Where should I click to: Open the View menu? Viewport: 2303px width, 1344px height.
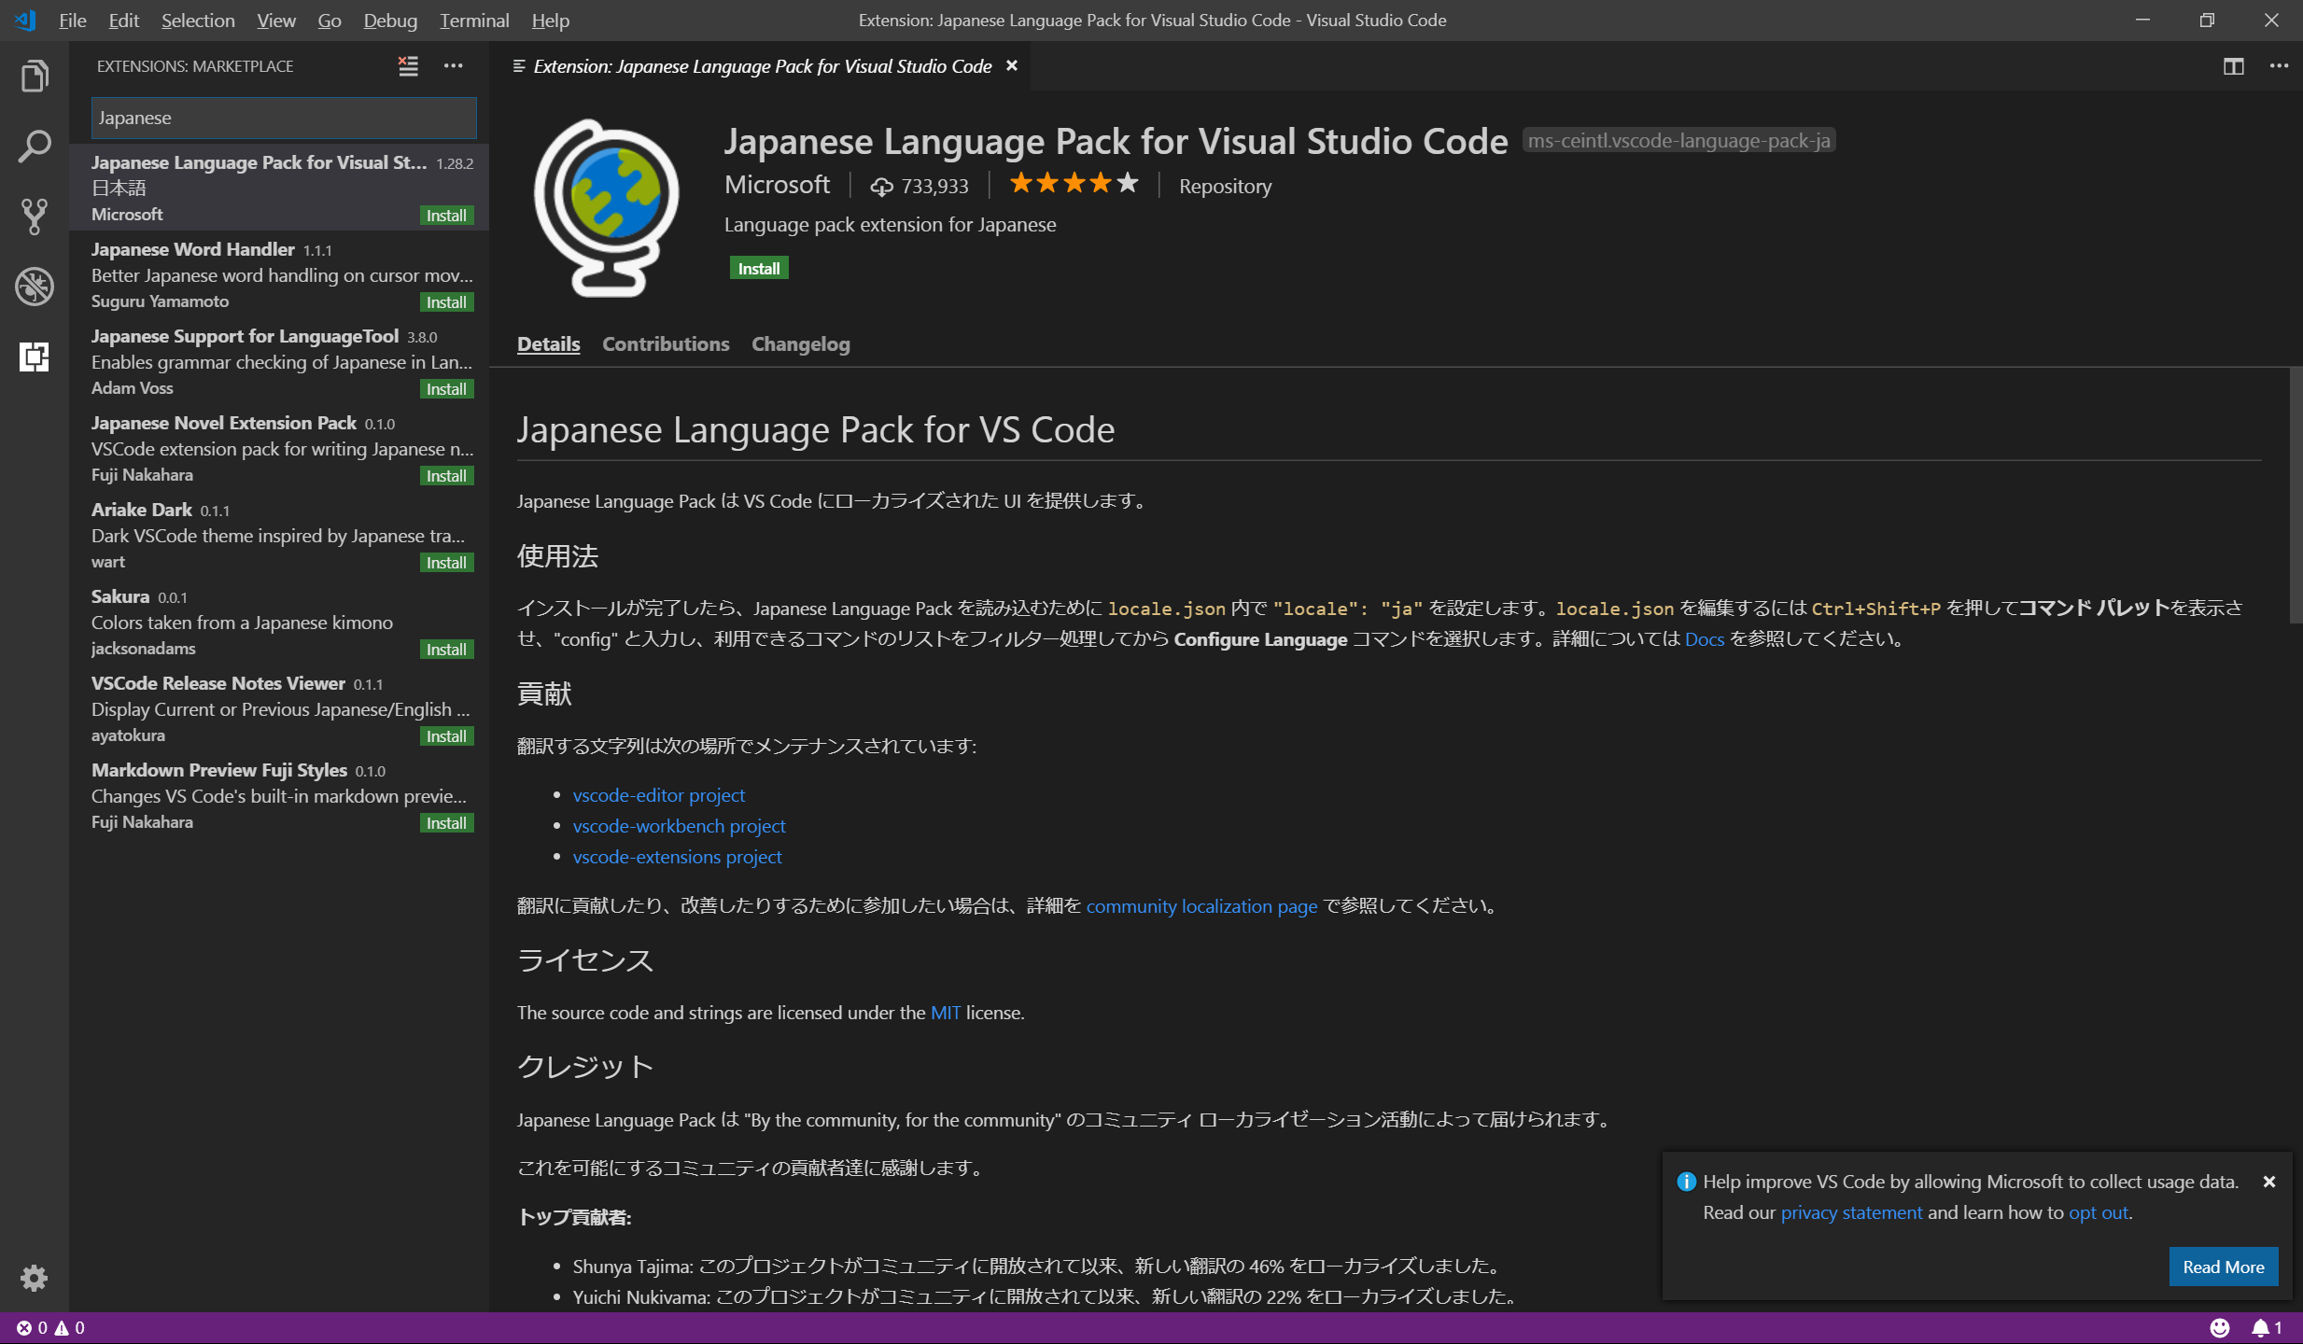pyautogui.click(x=276, y=20)
